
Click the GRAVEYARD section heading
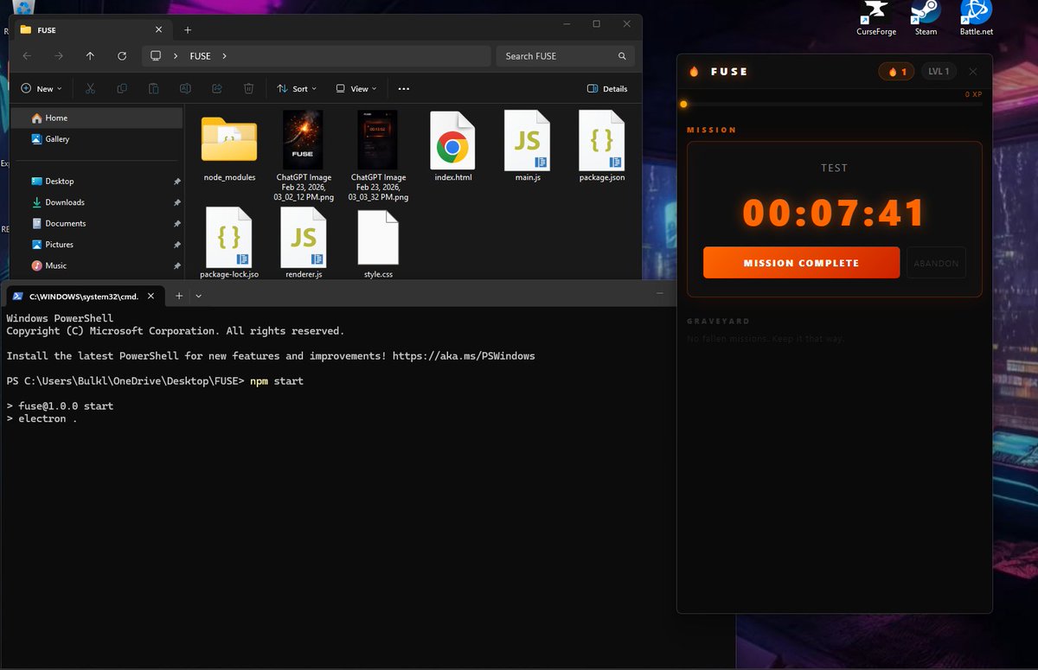(718, 322)
